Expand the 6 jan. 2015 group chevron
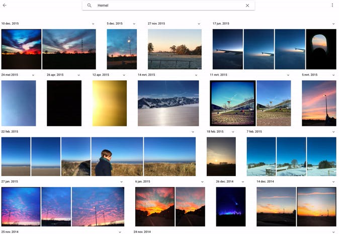 pos(202,182)
